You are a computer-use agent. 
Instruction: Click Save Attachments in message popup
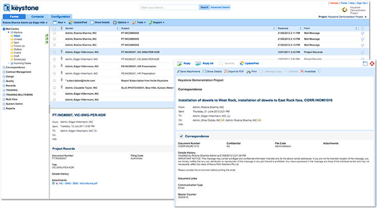tap(188, 72)
